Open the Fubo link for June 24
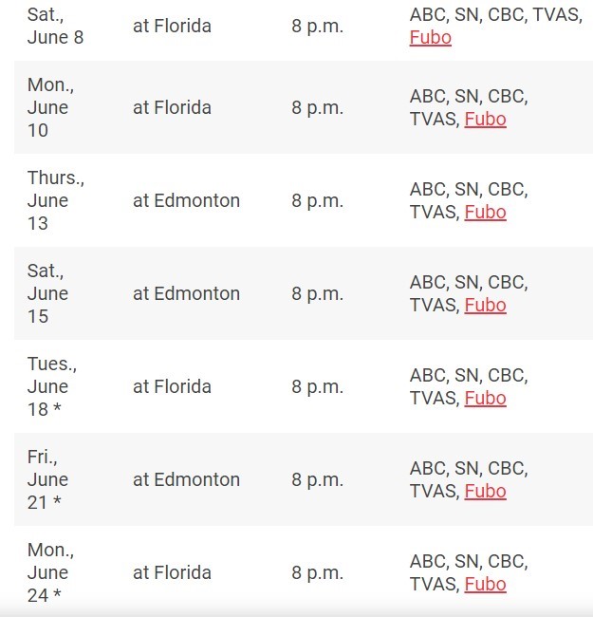The height and width of the screenshot is (617, 593). [485, 585]
